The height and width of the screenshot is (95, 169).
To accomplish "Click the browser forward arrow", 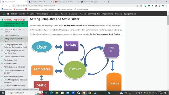I will coord(6,6).
